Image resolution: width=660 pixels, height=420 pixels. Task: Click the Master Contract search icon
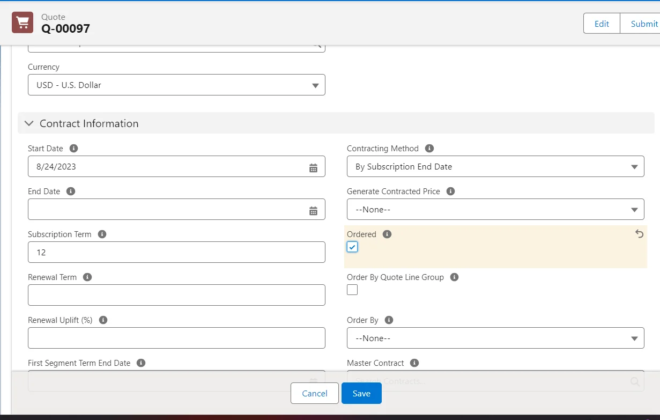pyautogui.click(x=634, y=381)
